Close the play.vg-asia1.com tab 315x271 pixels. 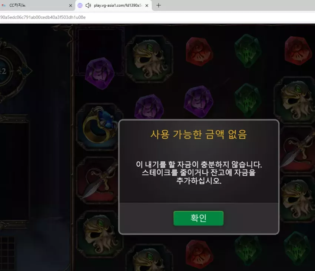point(147,6)
